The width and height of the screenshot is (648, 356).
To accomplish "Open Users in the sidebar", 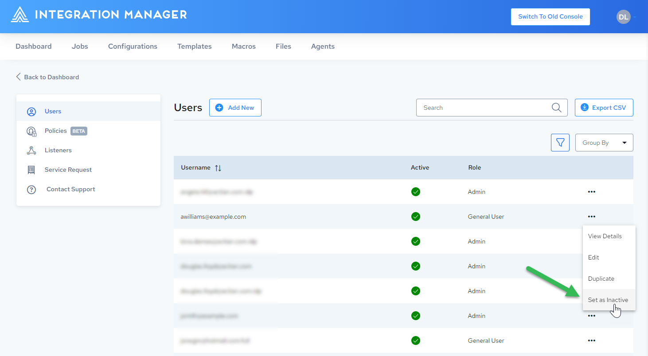I will tap(88, 111).
